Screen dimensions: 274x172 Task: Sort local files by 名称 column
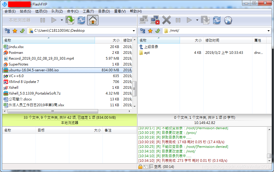click(x=49, y=40)
